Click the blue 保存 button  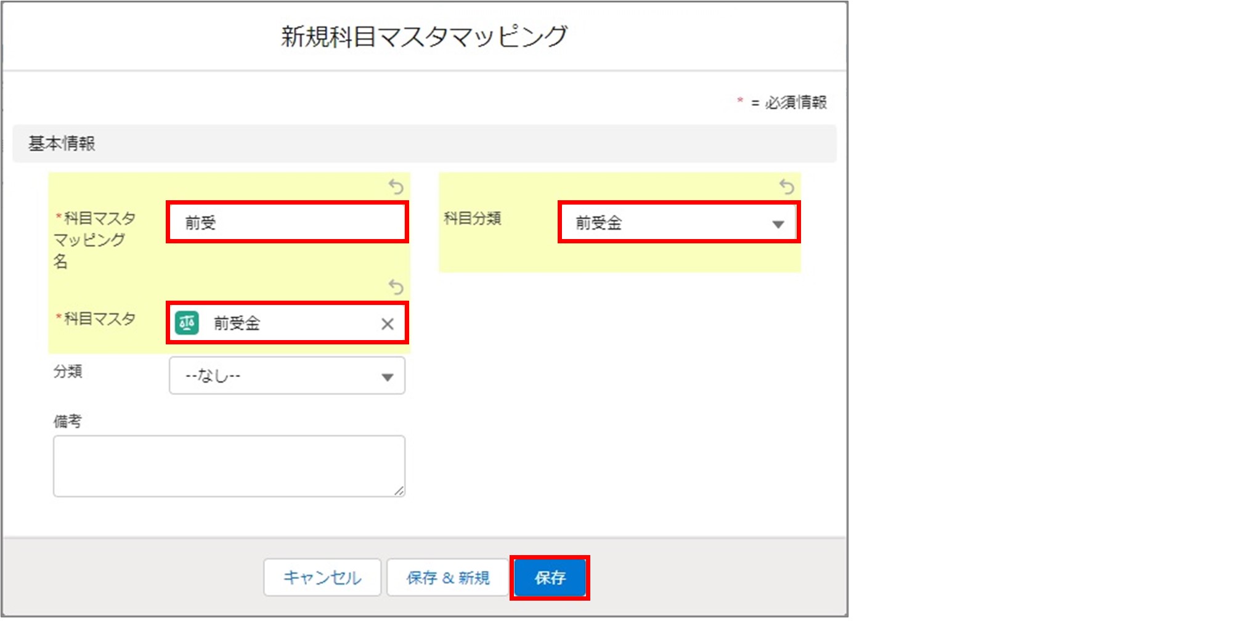(x=550, y=577)
